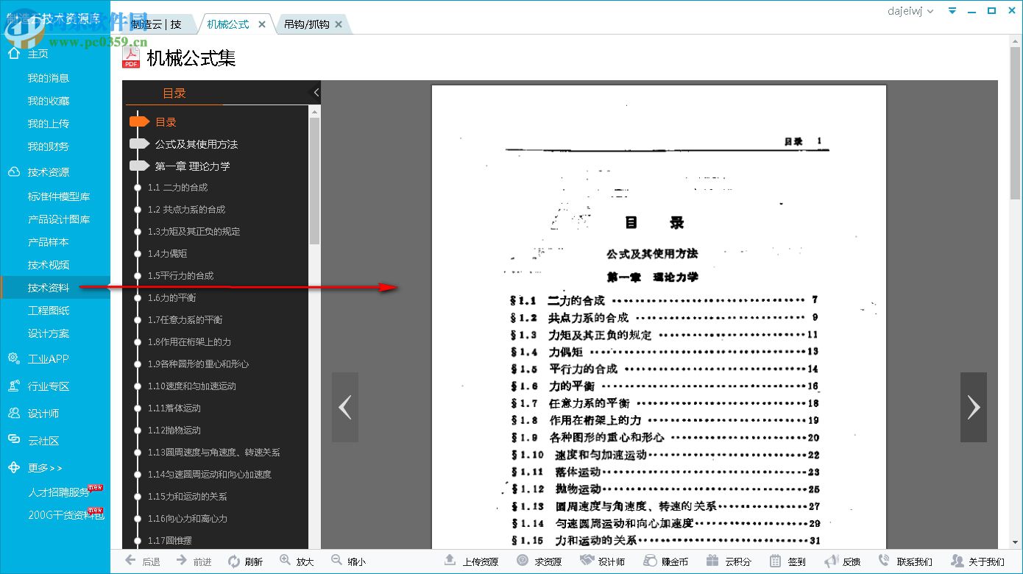Open the 技术视频 sidebar section

[x=47, y=265]
